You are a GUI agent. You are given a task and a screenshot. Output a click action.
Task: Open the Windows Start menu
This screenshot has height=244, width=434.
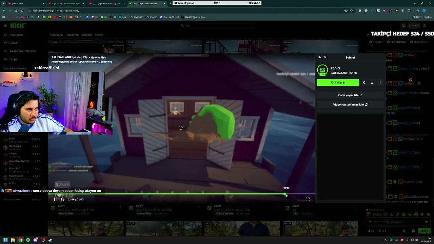5,240
